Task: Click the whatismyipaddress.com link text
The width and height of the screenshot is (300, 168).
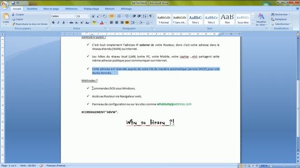Action: [x=174, y=104]
